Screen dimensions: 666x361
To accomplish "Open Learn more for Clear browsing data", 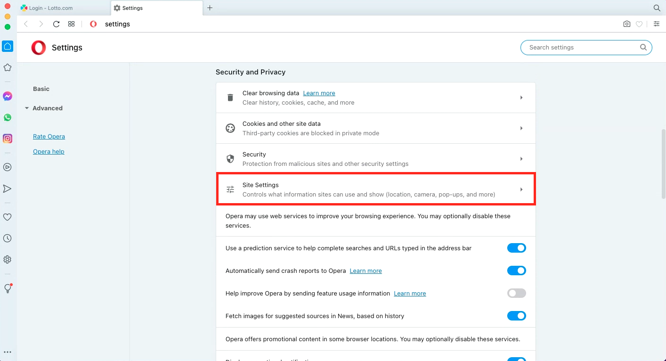I will coord(319,93).
